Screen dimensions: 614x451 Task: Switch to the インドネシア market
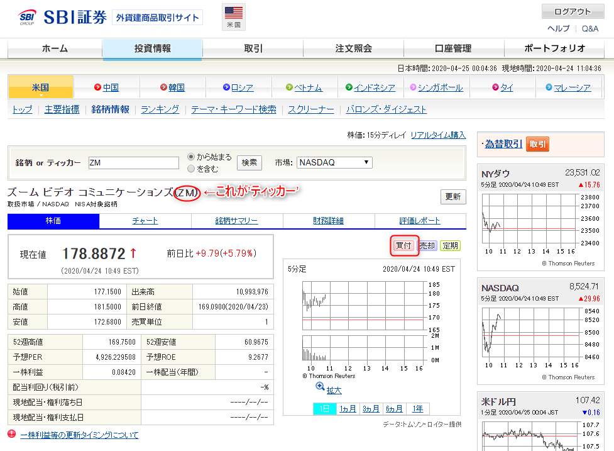[x=375, y=88]
